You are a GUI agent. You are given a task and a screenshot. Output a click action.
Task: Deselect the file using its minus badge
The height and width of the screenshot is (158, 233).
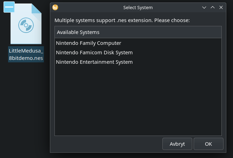[9, 7]
